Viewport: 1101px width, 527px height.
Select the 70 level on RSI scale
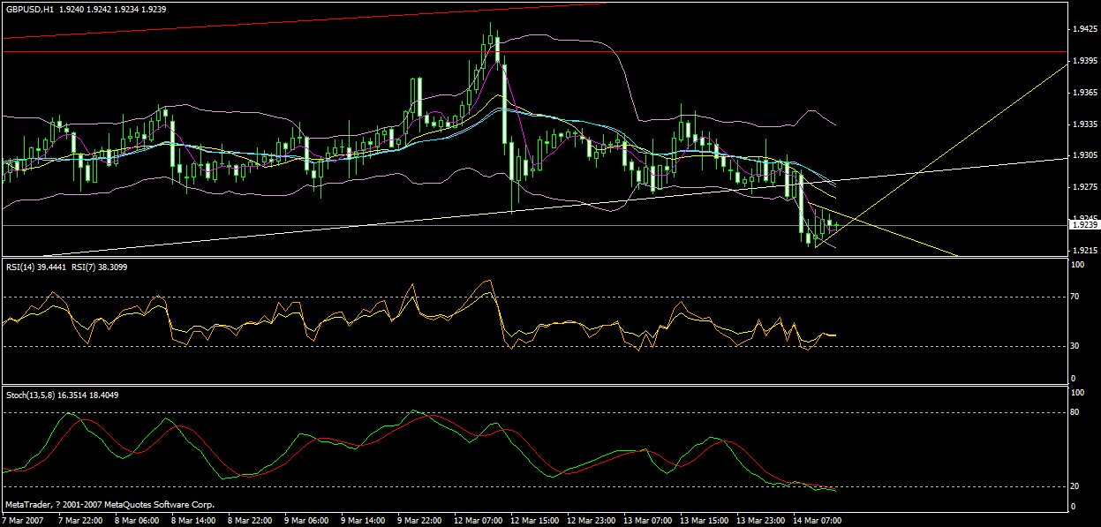click(x=1075, y=297)
